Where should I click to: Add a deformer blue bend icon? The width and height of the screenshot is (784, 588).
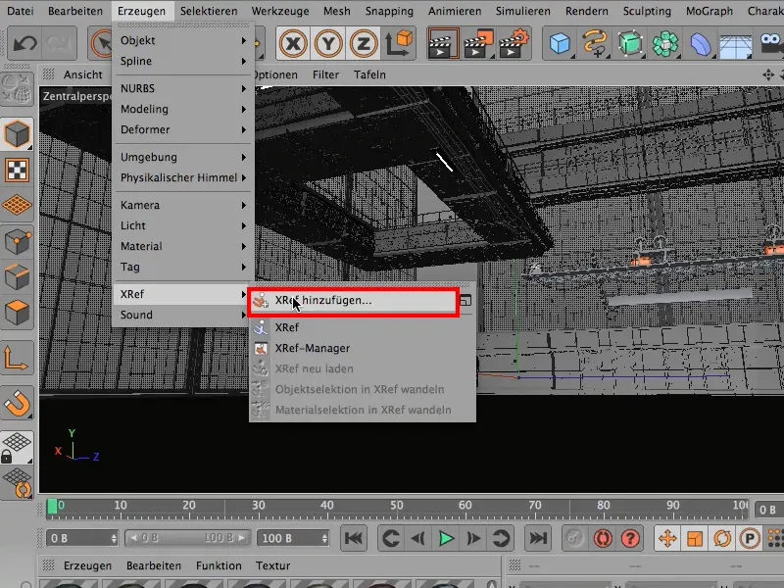pyautogui.click(x=700, y=44)
